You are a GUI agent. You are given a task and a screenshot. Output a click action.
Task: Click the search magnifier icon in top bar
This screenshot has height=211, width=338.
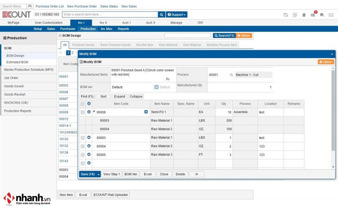161,15
